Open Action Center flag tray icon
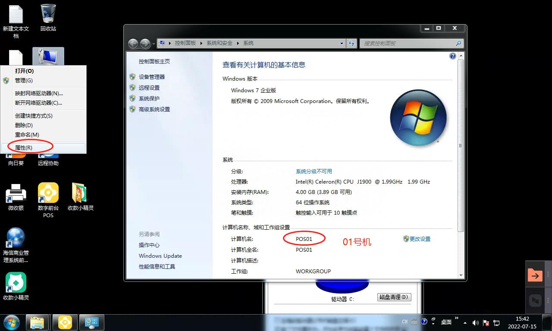552x331 pixels. pos(486,322)
